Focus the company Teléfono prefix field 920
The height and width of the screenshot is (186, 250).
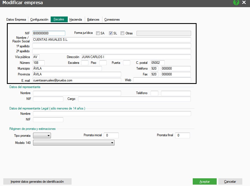154,69
